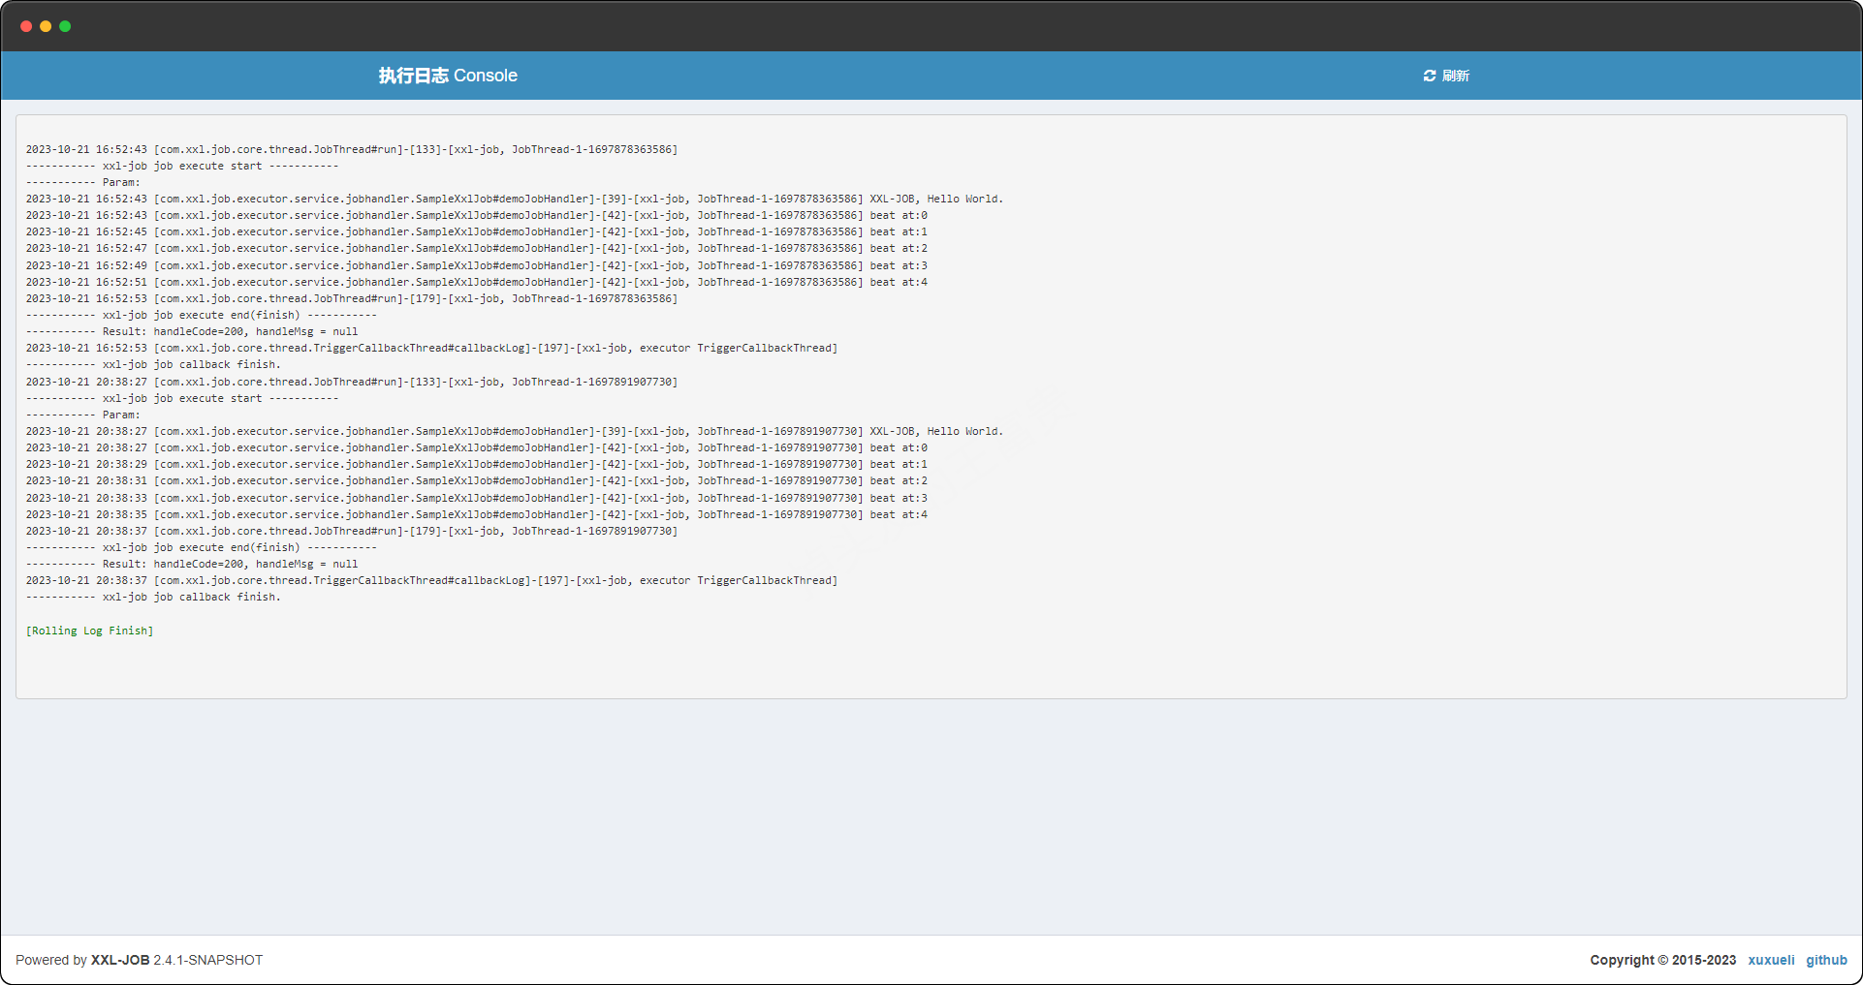Click the red close window button
The width and height of the screenshot is (1863, 985).
click(x=26, y=26)
